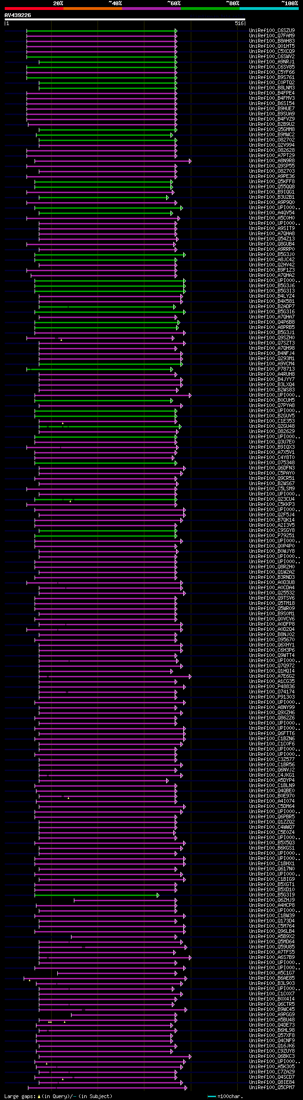
Task: Select the UniRef100_C9SGY8 hit label
Action: [272, 531]
